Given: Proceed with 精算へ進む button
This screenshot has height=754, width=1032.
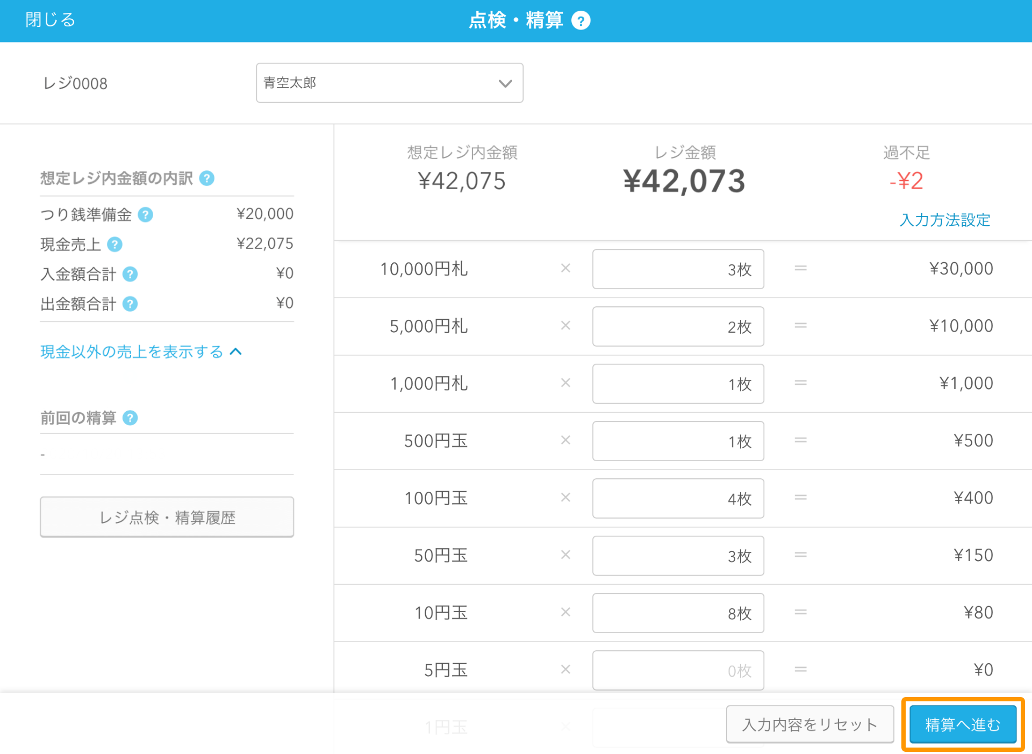Looking at the screenshot, I should click(x=963, y=724).
